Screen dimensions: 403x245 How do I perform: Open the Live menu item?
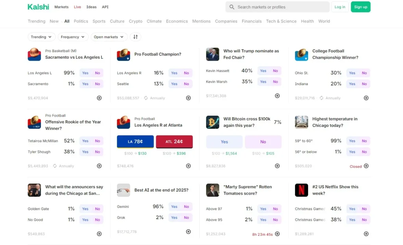77,7
